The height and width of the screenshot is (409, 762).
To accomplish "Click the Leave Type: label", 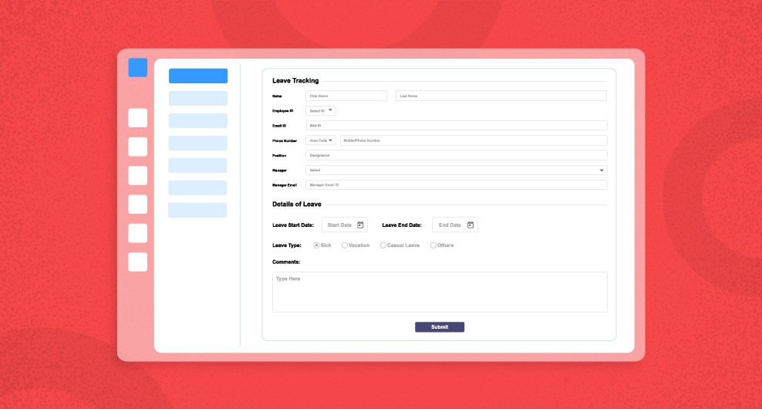I will (287, 245).
